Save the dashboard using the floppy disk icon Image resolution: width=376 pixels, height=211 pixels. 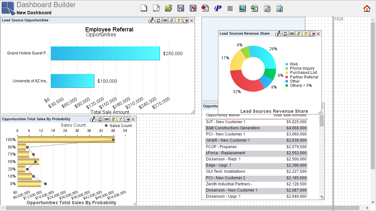click(181, 8)
